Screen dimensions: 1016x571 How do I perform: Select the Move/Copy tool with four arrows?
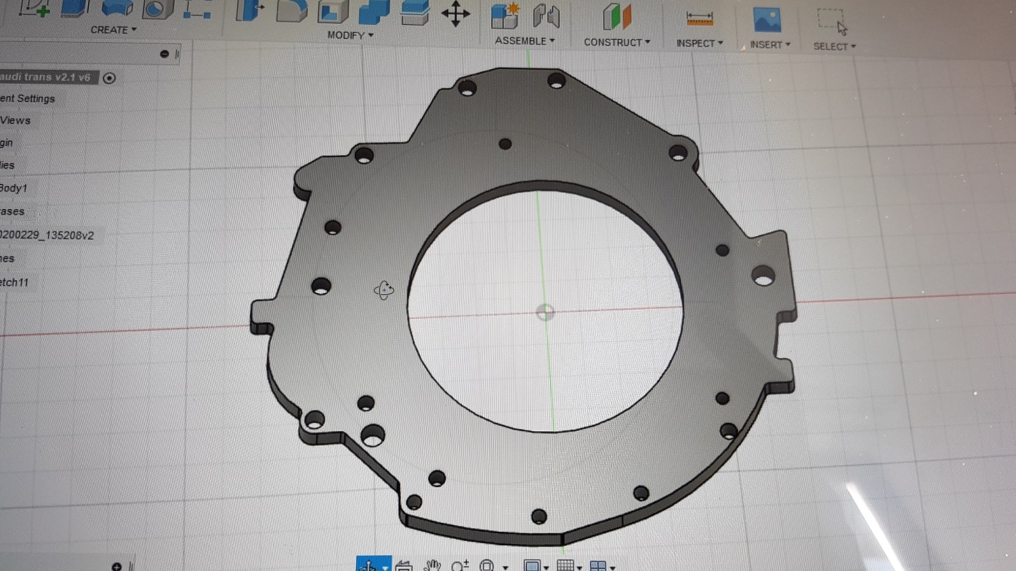click(456, 14)
